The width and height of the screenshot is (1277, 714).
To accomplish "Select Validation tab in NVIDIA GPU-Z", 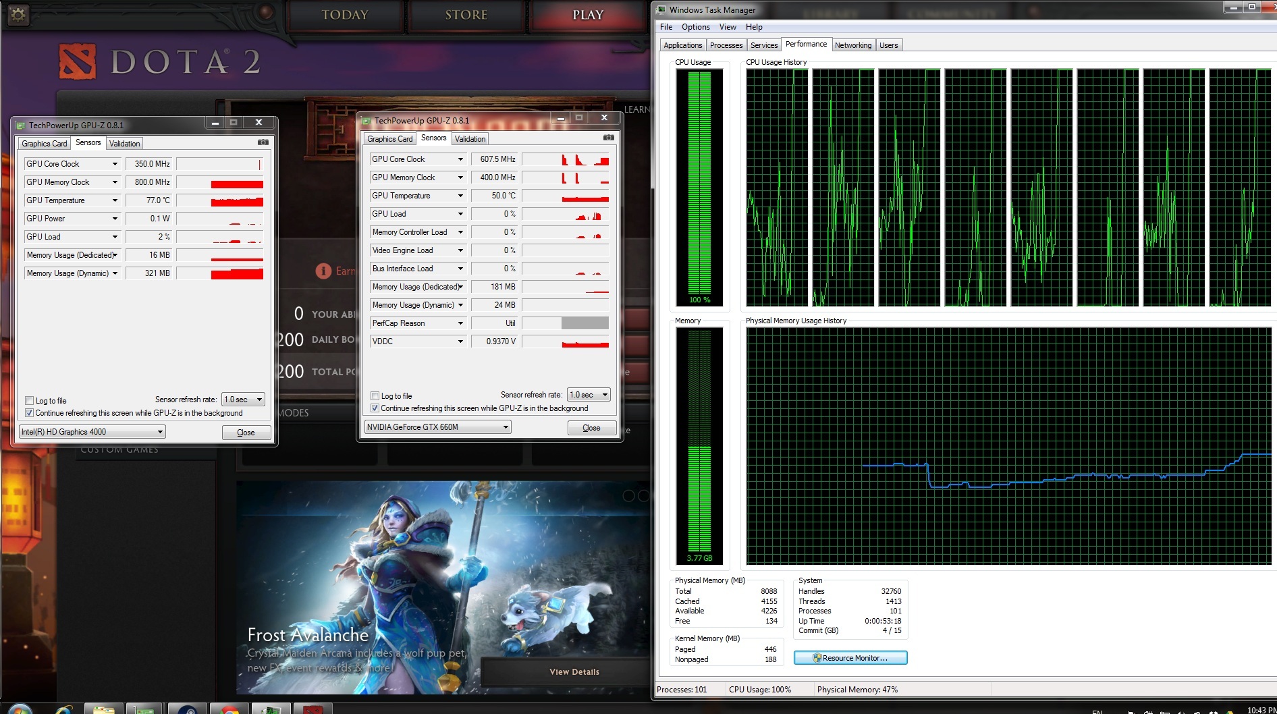I will pos(470,139).
